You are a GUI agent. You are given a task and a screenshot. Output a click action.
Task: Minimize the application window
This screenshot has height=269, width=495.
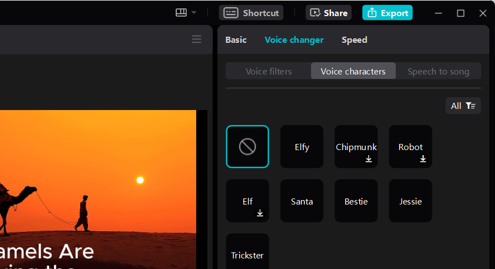(438, 13)
